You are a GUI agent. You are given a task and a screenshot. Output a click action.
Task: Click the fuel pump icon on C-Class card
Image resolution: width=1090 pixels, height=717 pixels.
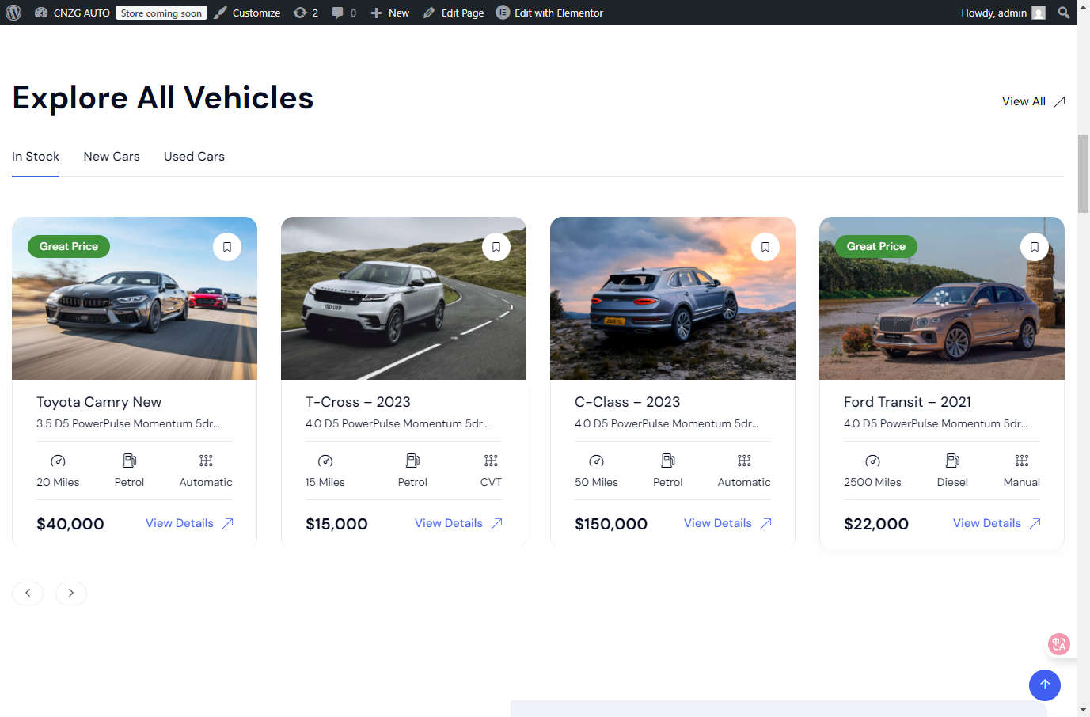tap(667, 461)
